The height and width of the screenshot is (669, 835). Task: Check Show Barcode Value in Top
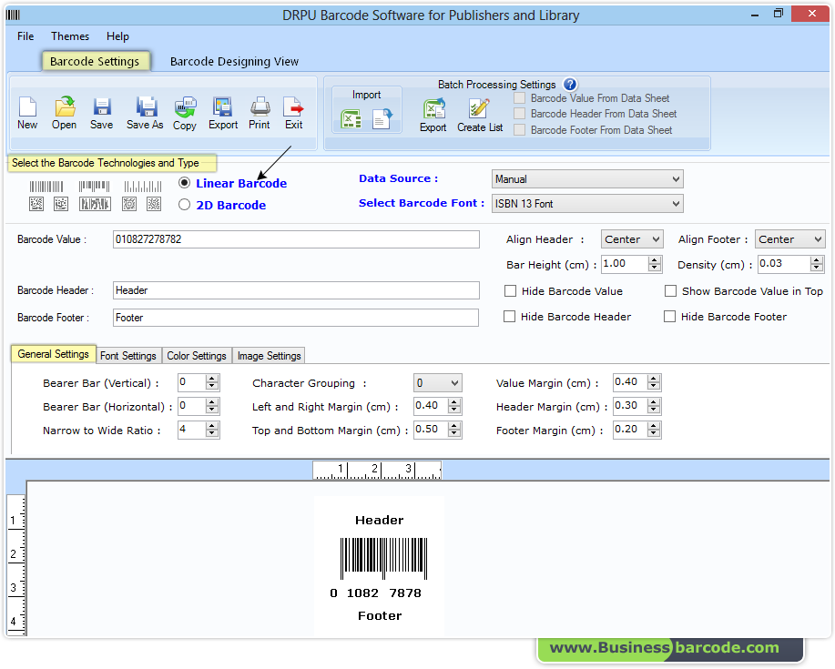(670, 290)
